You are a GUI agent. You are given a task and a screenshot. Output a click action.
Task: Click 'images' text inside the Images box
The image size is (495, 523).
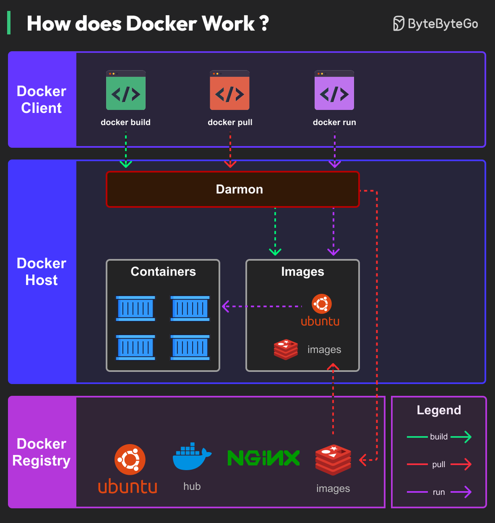(x=324, y=350)
